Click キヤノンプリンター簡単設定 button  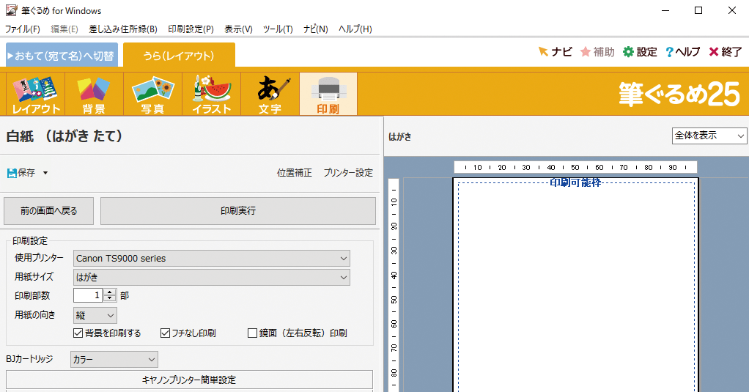(189, 380)
